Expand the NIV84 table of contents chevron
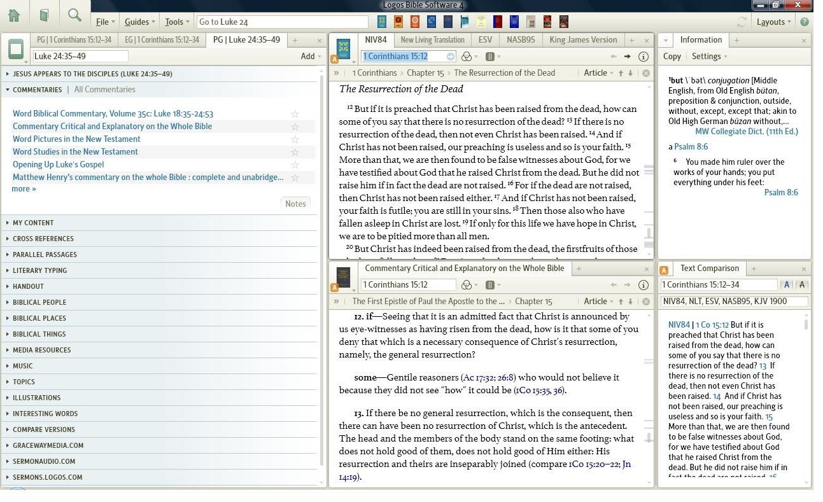 pyautogui.click(x=336, y=73)
